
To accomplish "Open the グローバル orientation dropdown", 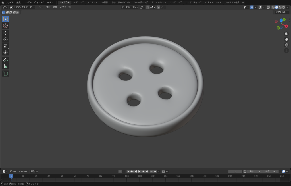I will coord(130,7).
